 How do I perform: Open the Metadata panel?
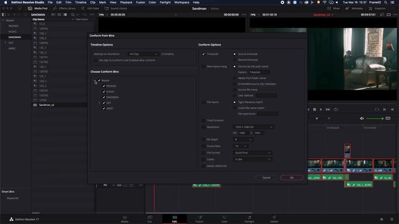click(354, 8)
